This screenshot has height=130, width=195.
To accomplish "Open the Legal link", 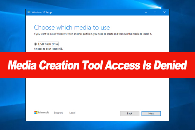I will click(x=72, y=113).
